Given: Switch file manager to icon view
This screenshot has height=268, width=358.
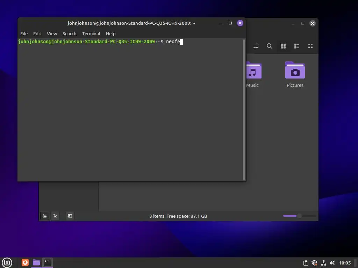Looking at the screenshot, I should pos(283,46).
